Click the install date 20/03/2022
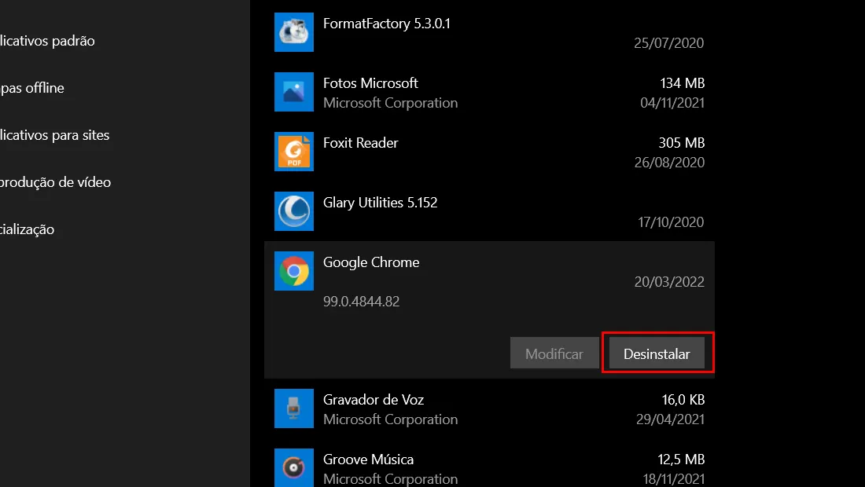 coord(669,282)
